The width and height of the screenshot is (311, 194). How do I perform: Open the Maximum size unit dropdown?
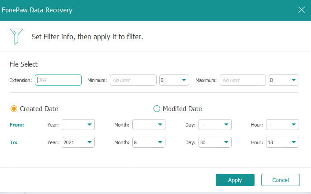click(x=284, y=80)
